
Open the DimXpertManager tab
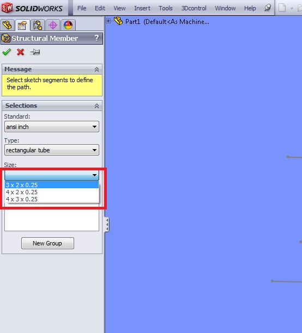[53, 25]
